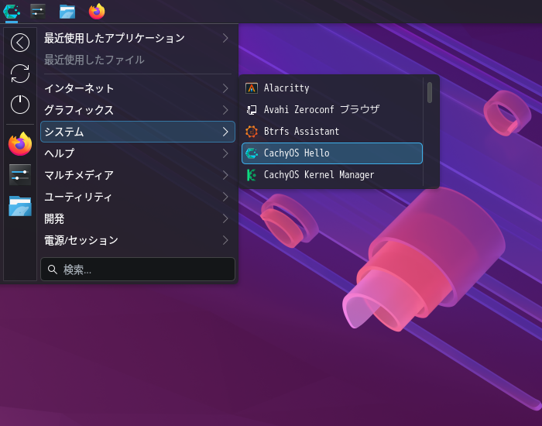Click the CachyOS launcher icon in the panel
Image resolution: width=542 pixels, height=426 pixels.
click(12, 12)
